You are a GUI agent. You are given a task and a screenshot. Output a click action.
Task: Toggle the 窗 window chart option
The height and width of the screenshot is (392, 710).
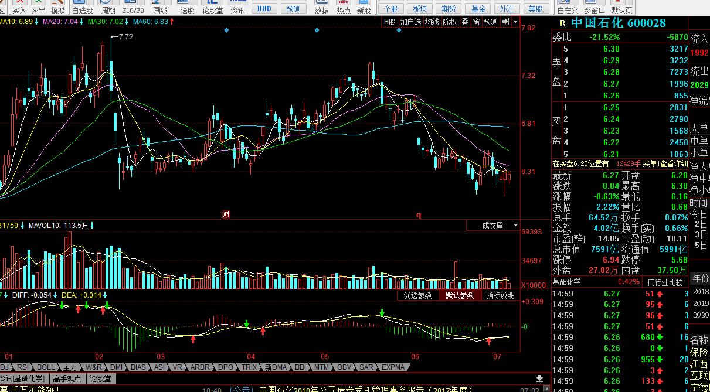(x=476, y=22)
